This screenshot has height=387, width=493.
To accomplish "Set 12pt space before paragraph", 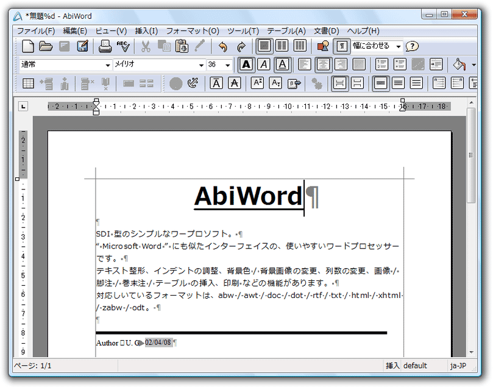I will coord(358,83).
